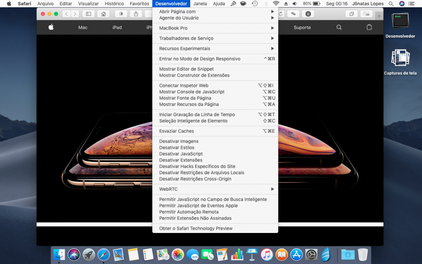
Task: Click the share icon in Safari toolbar
Action: coord(136,14)
